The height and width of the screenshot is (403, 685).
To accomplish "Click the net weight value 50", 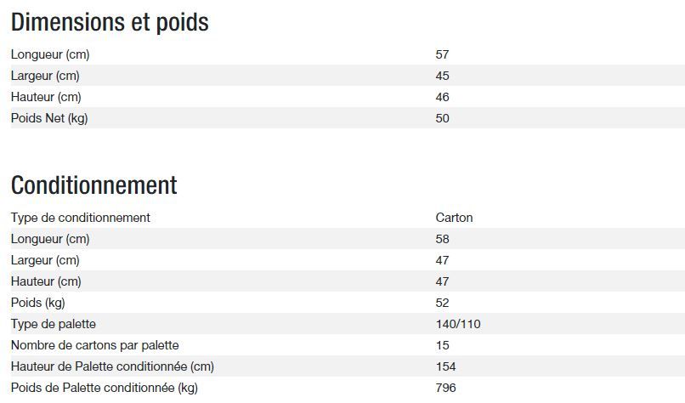I will coord(442,118).
